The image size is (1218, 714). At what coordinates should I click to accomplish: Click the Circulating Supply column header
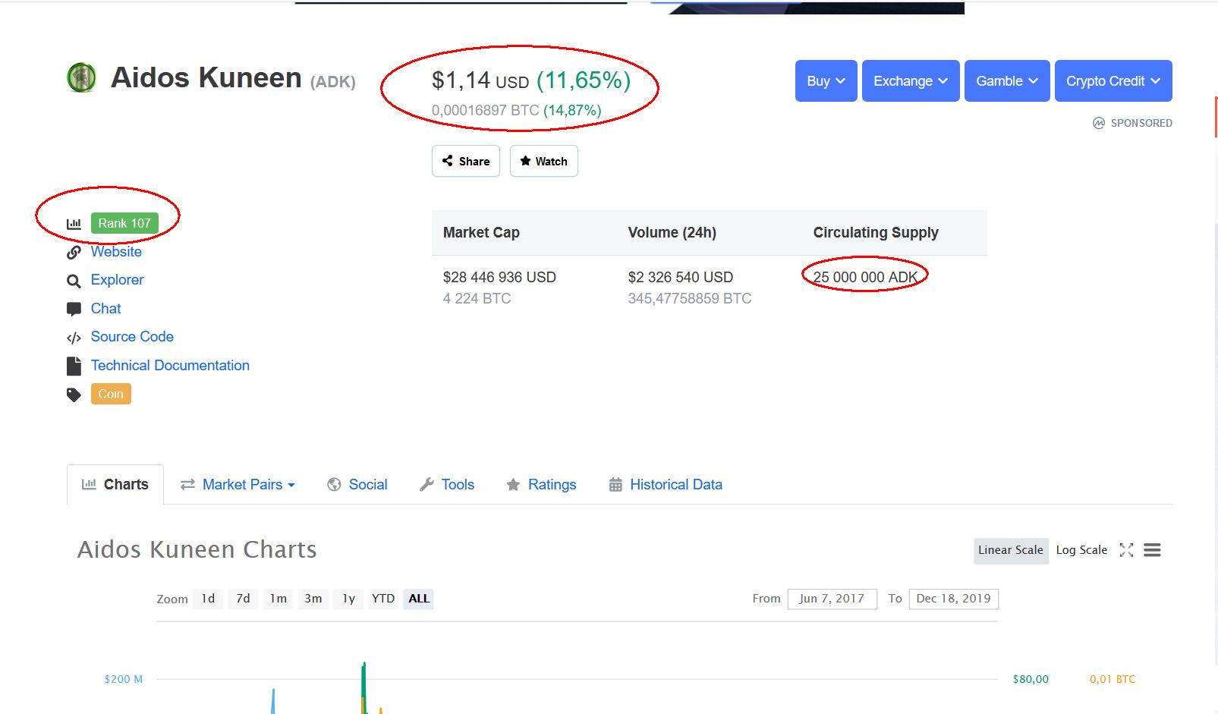[x=876, y=232]
